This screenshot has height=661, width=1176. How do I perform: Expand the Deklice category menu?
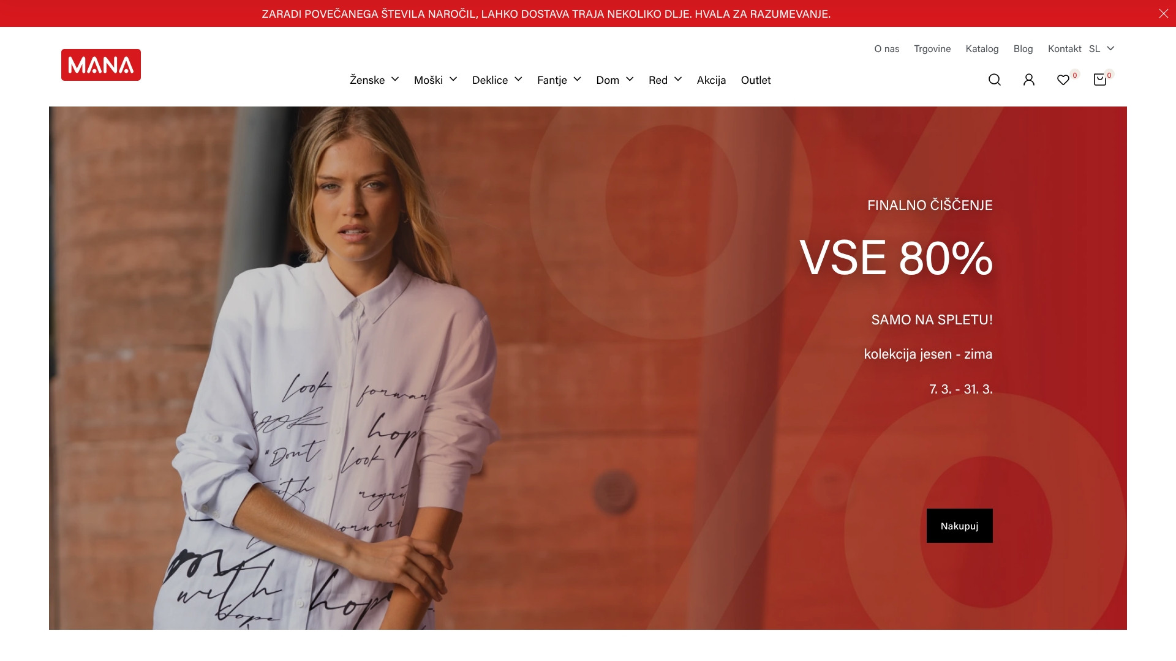pyautogui.click(x=497, y=80)
